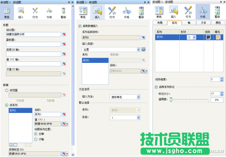This screenshot has width=226, height=157.
Task: Choose 主轴 plotting position radio
Action: pos(36,134)
